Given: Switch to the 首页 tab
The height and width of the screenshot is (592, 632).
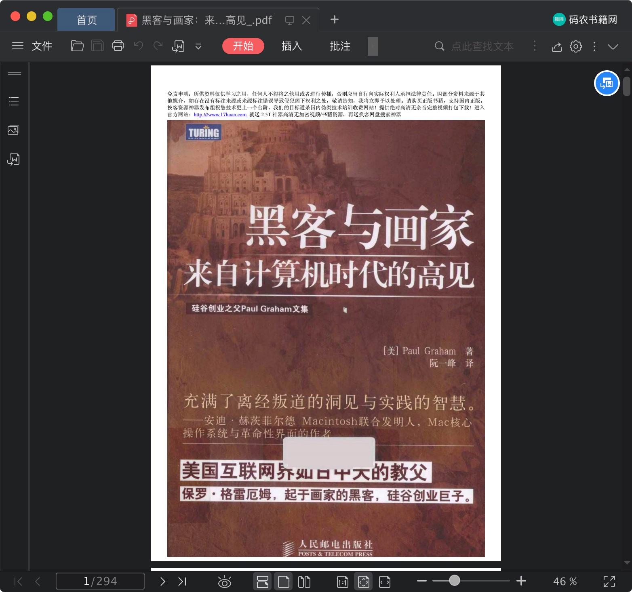Looking at the screenshot, I should pyautogui.click(x=86, y=20).
